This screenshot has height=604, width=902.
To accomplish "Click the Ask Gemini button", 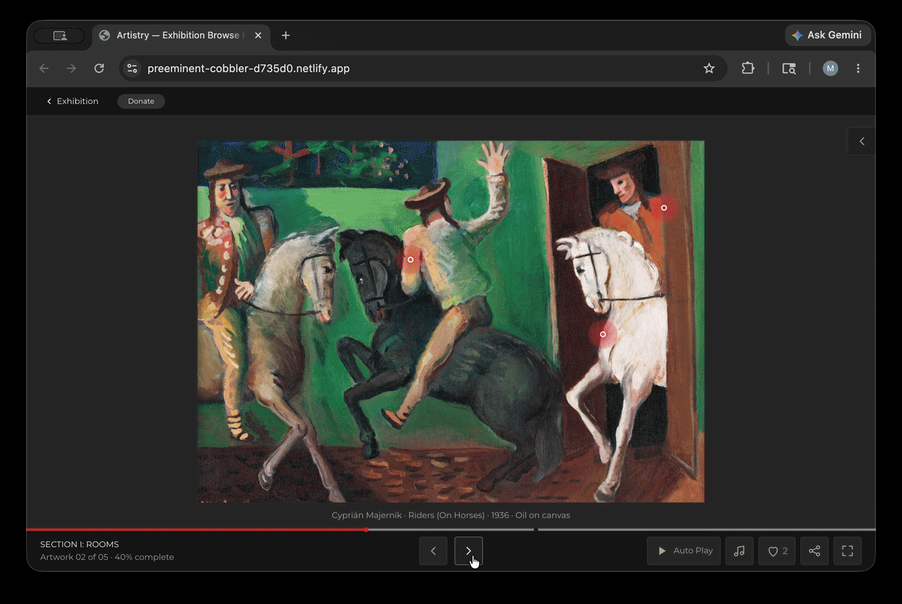I will point(827,35).
